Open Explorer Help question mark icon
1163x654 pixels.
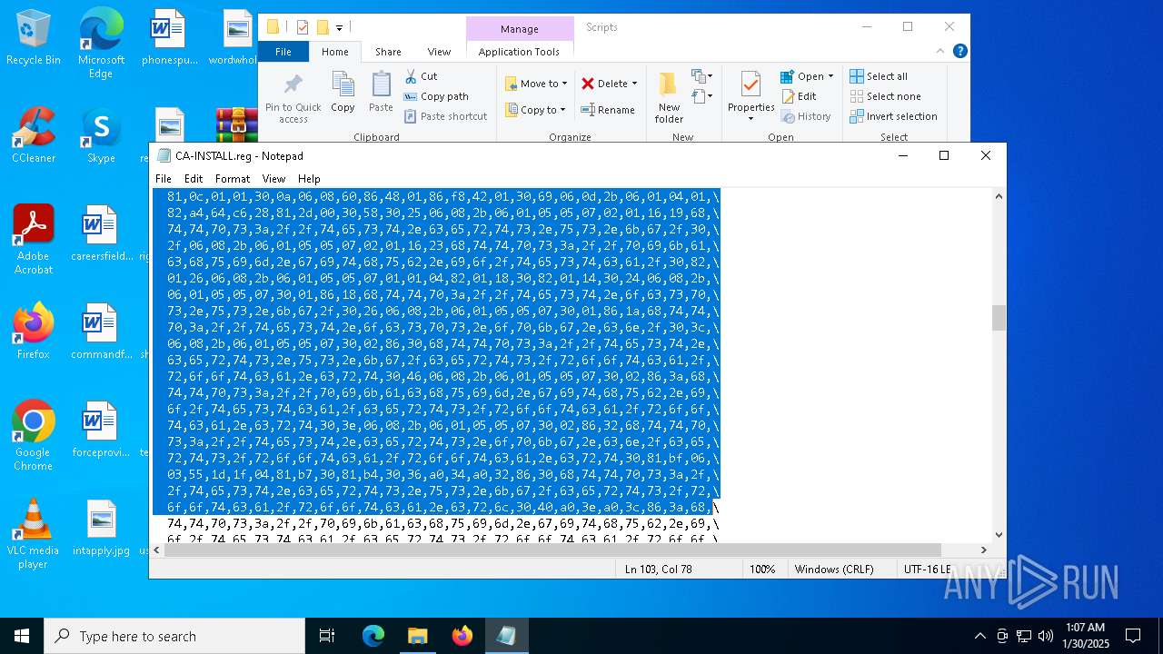pyautogui.click(x=960, y=51)
